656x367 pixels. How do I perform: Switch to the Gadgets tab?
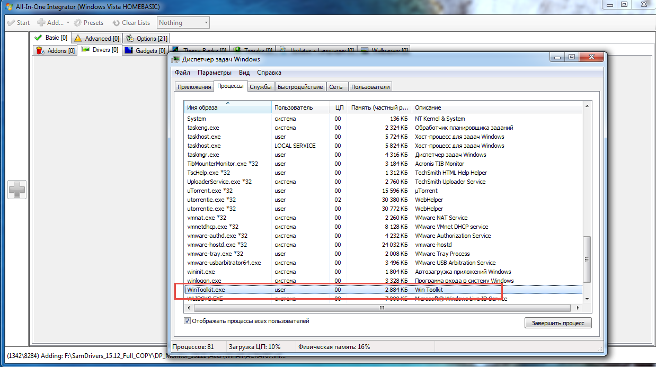click(145, 51)
